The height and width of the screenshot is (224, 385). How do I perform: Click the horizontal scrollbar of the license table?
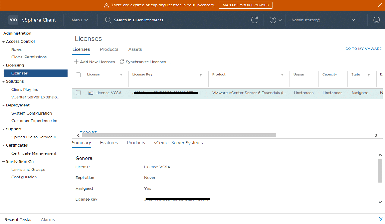179,135
